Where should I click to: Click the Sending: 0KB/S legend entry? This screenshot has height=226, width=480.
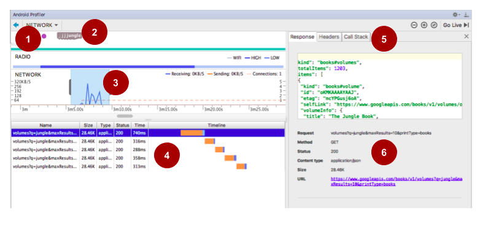(225, 74)
